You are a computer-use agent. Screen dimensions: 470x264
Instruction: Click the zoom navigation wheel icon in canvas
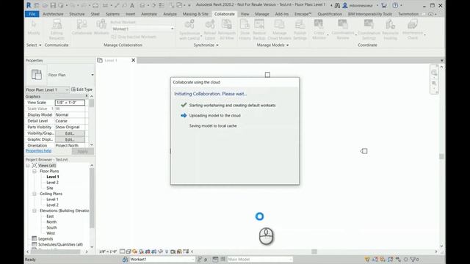tap(434, 73)
